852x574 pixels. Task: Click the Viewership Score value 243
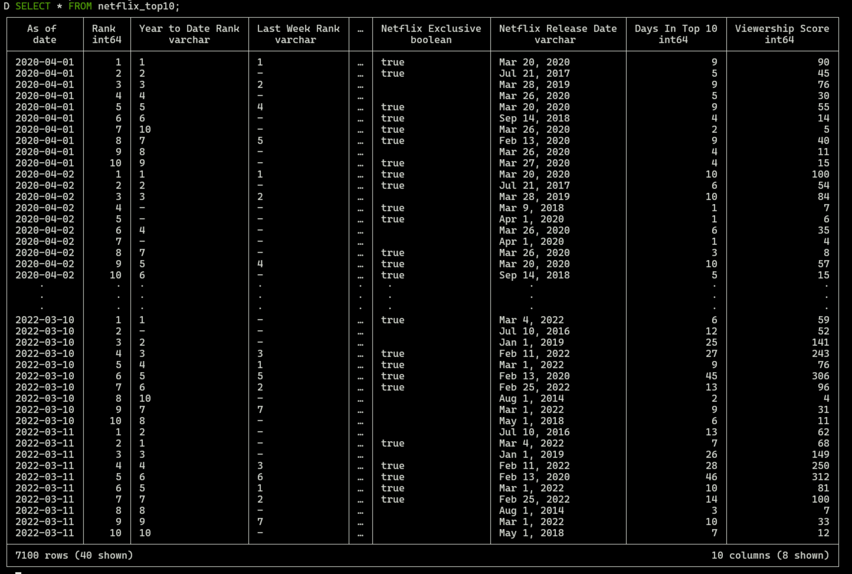pos(820,353)
